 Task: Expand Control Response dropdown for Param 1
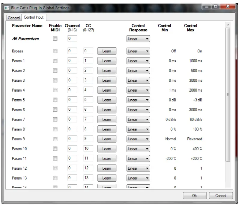[138, 61]
